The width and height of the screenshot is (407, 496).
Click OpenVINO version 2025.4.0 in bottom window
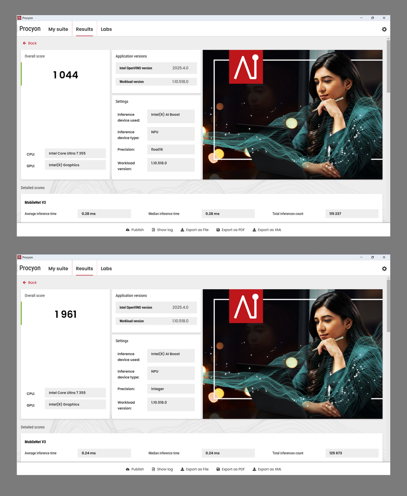point(180,308)
